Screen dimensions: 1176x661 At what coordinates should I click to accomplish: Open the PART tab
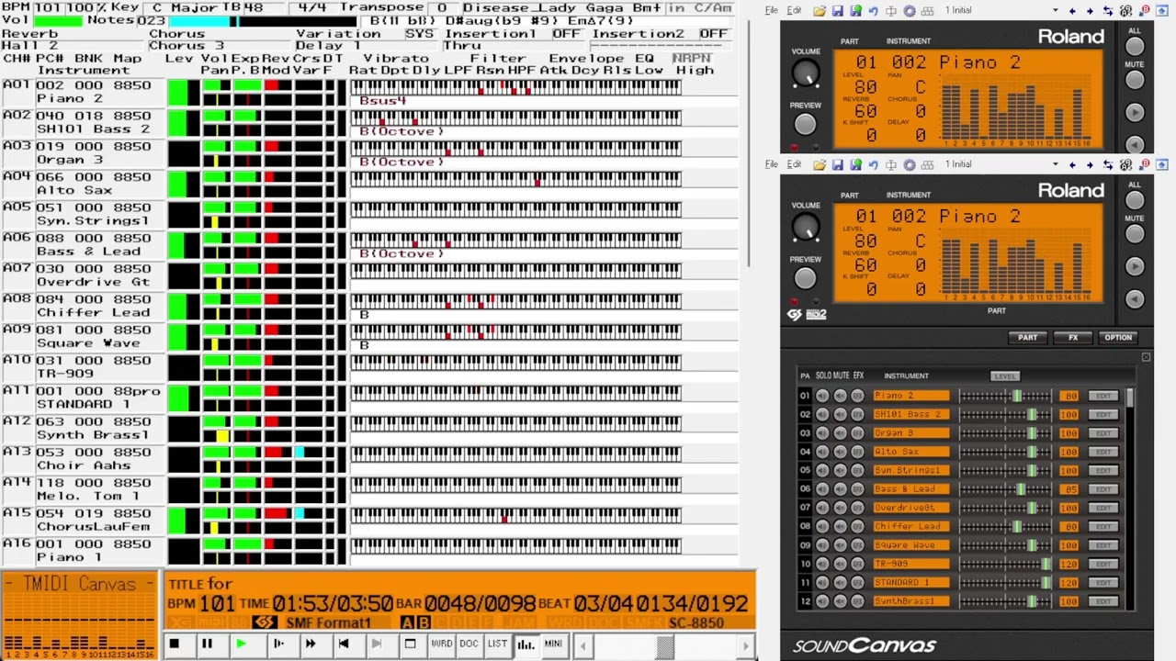click(x=1027, y=338)
